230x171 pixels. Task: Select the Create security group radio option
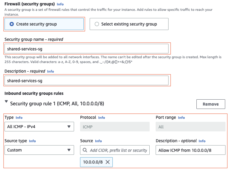pos(44,24)
